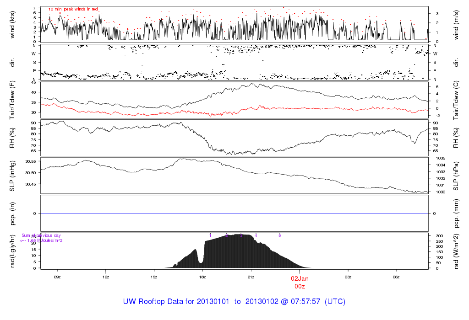Screen dimensions: 469x320
Task: Click the '10 min. peak winds in red' legend text
Action: click(x=73, y=9)
